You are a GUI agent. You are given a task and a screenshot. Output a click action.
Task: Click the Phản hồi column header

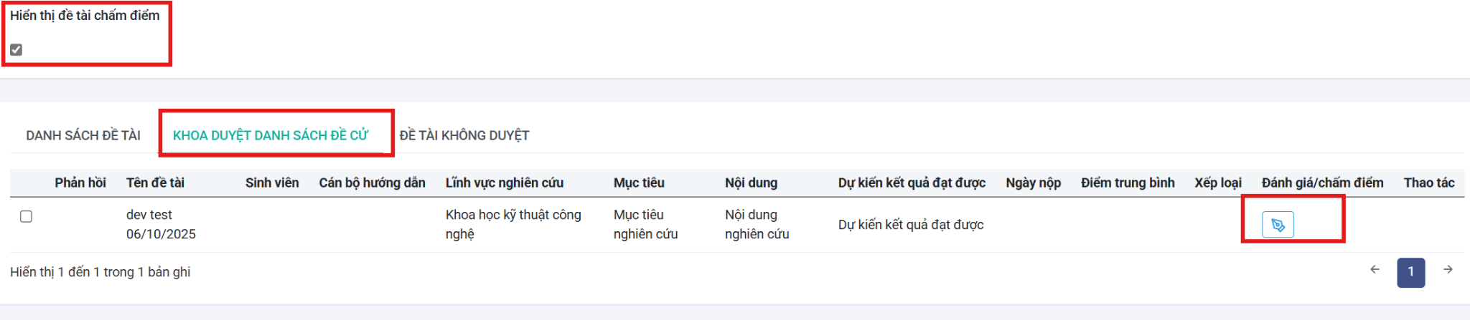tap(80, 183)
